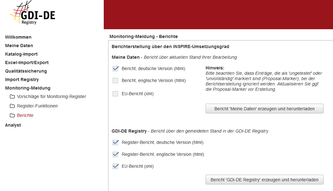Uncheck Bericht, deutsche Version (html) checkbox
The image size is (333, 191).
(115, 68)
